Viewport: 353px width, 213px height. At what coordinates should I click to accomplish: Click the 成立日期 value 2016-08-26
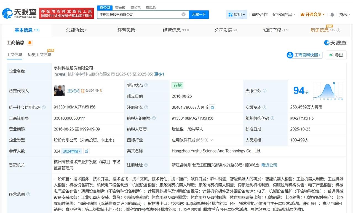point(182,96)
